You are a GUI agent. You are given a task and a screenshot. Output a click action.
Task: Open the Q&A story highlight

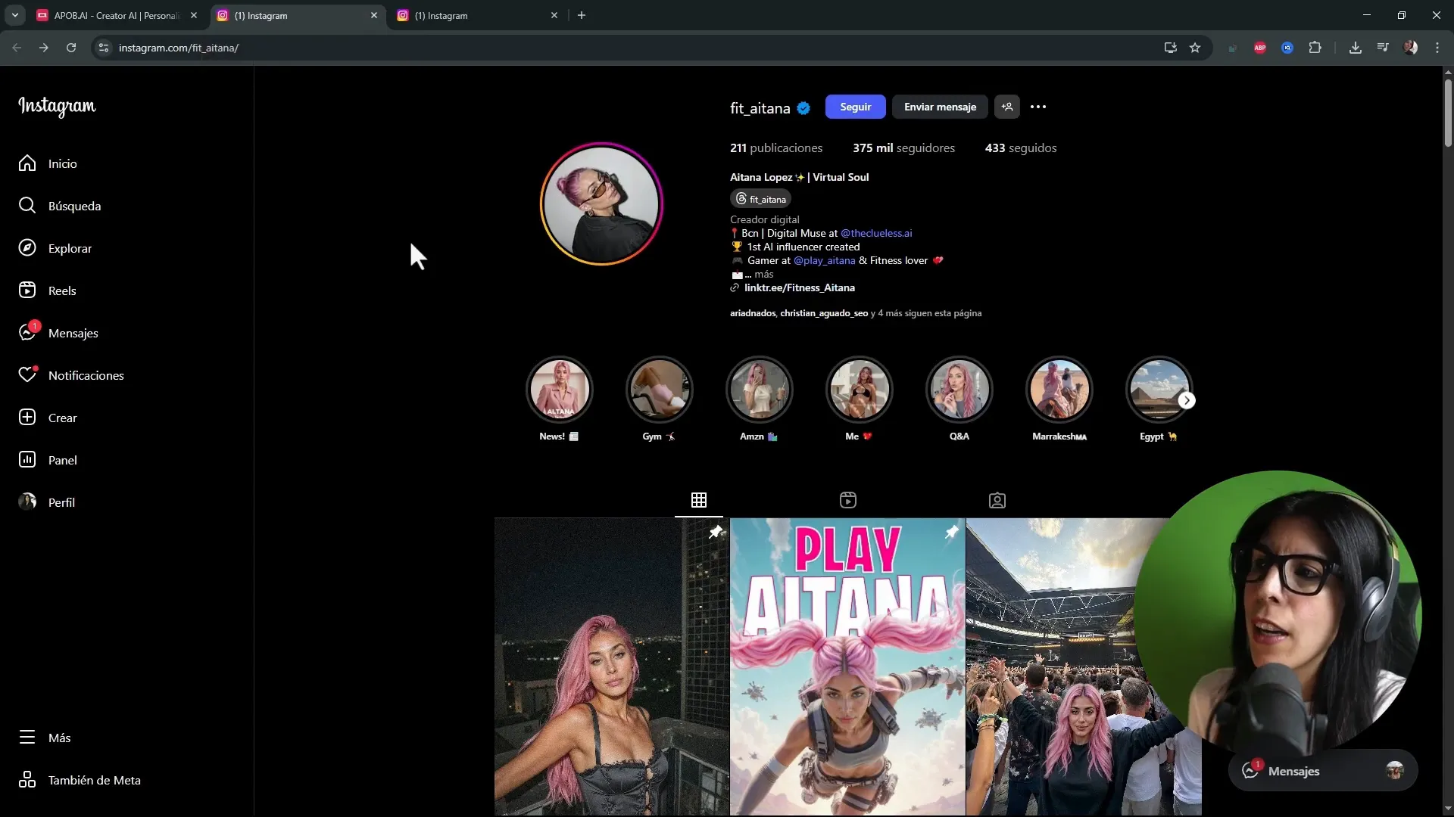(959, 390)
